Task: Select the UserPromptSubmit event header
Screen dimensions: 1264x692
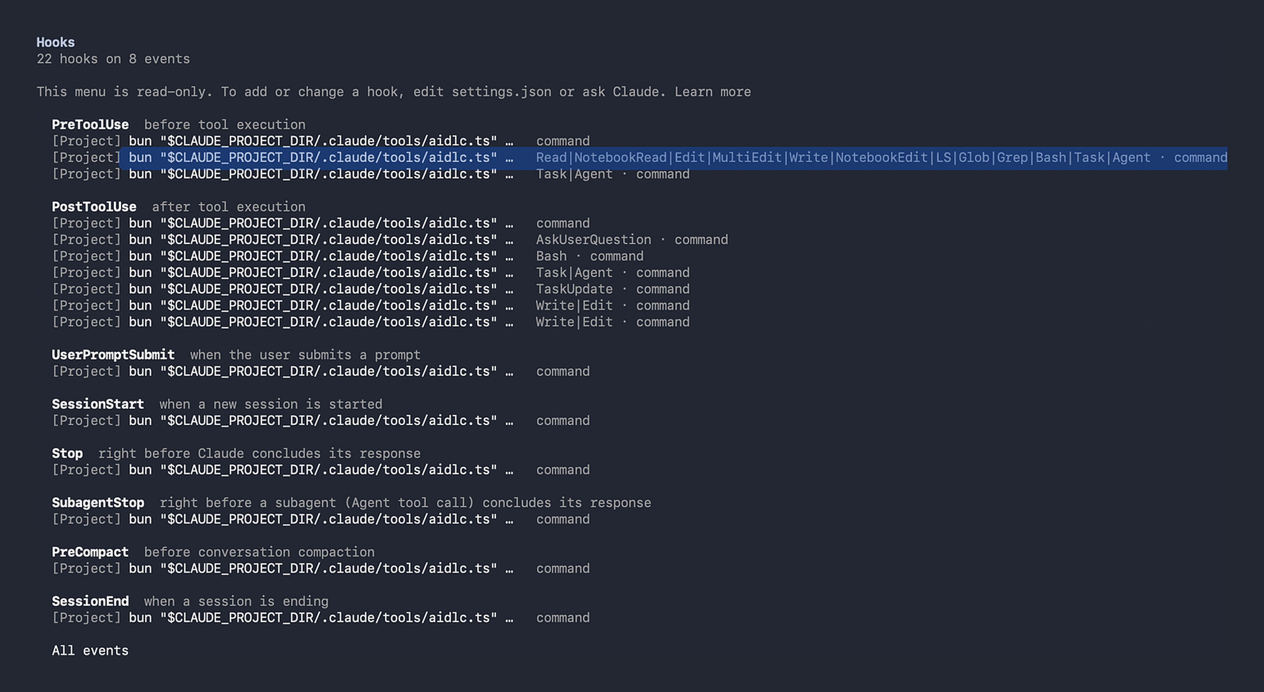Action: [x=113, y=355]
